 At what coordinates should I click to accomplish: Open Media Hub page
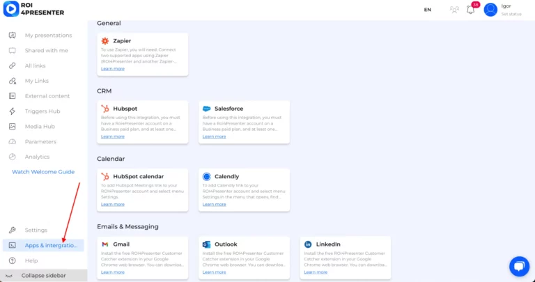pyautogui.click(x=40, y=126)
